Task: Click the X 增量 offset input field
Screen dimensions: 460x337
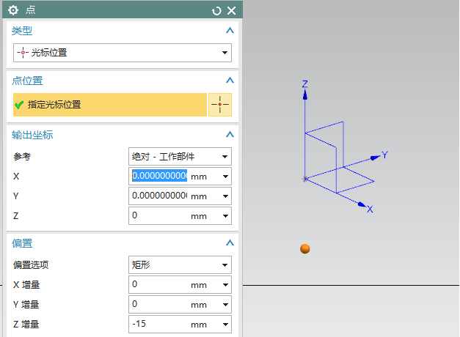Action: [x=159, y=284]
